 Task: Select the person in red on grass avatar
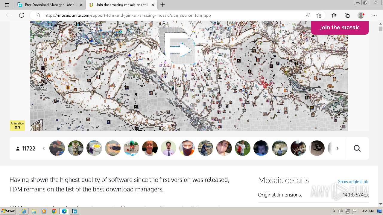[243, 148]
